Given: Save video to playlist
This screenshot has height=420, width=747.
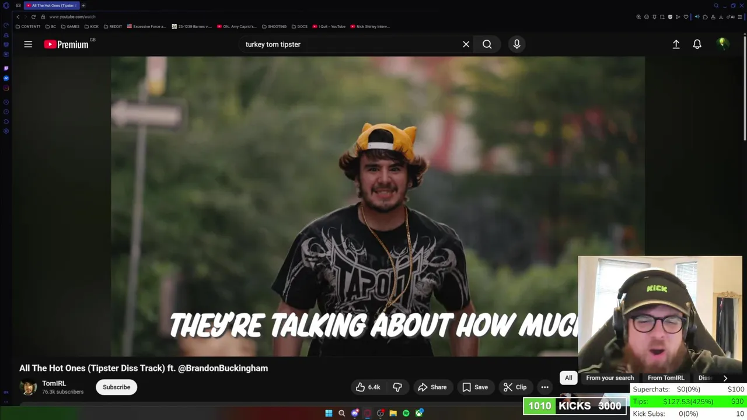Looking at the screenshot, I should (x=475, y=387).
